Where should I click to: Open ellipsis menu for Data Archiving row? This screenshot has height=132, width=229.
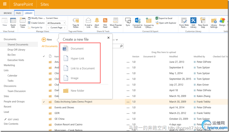128,102
